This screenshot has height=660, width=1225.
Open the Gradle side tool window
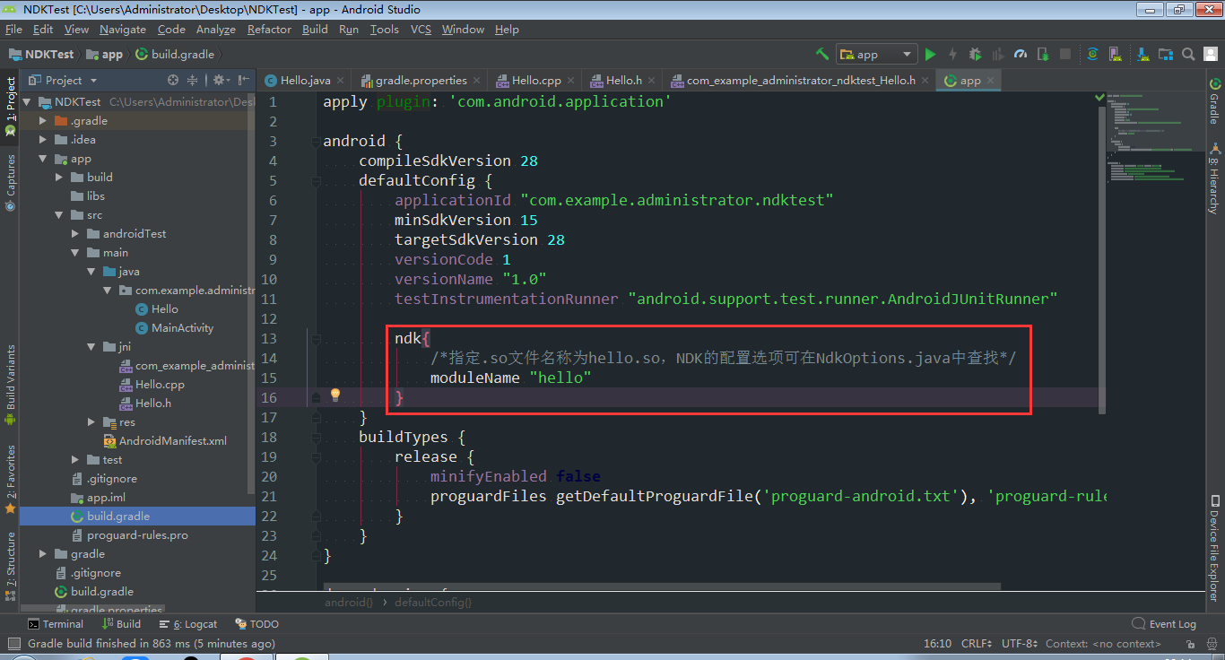click(x=1214, y=101)
